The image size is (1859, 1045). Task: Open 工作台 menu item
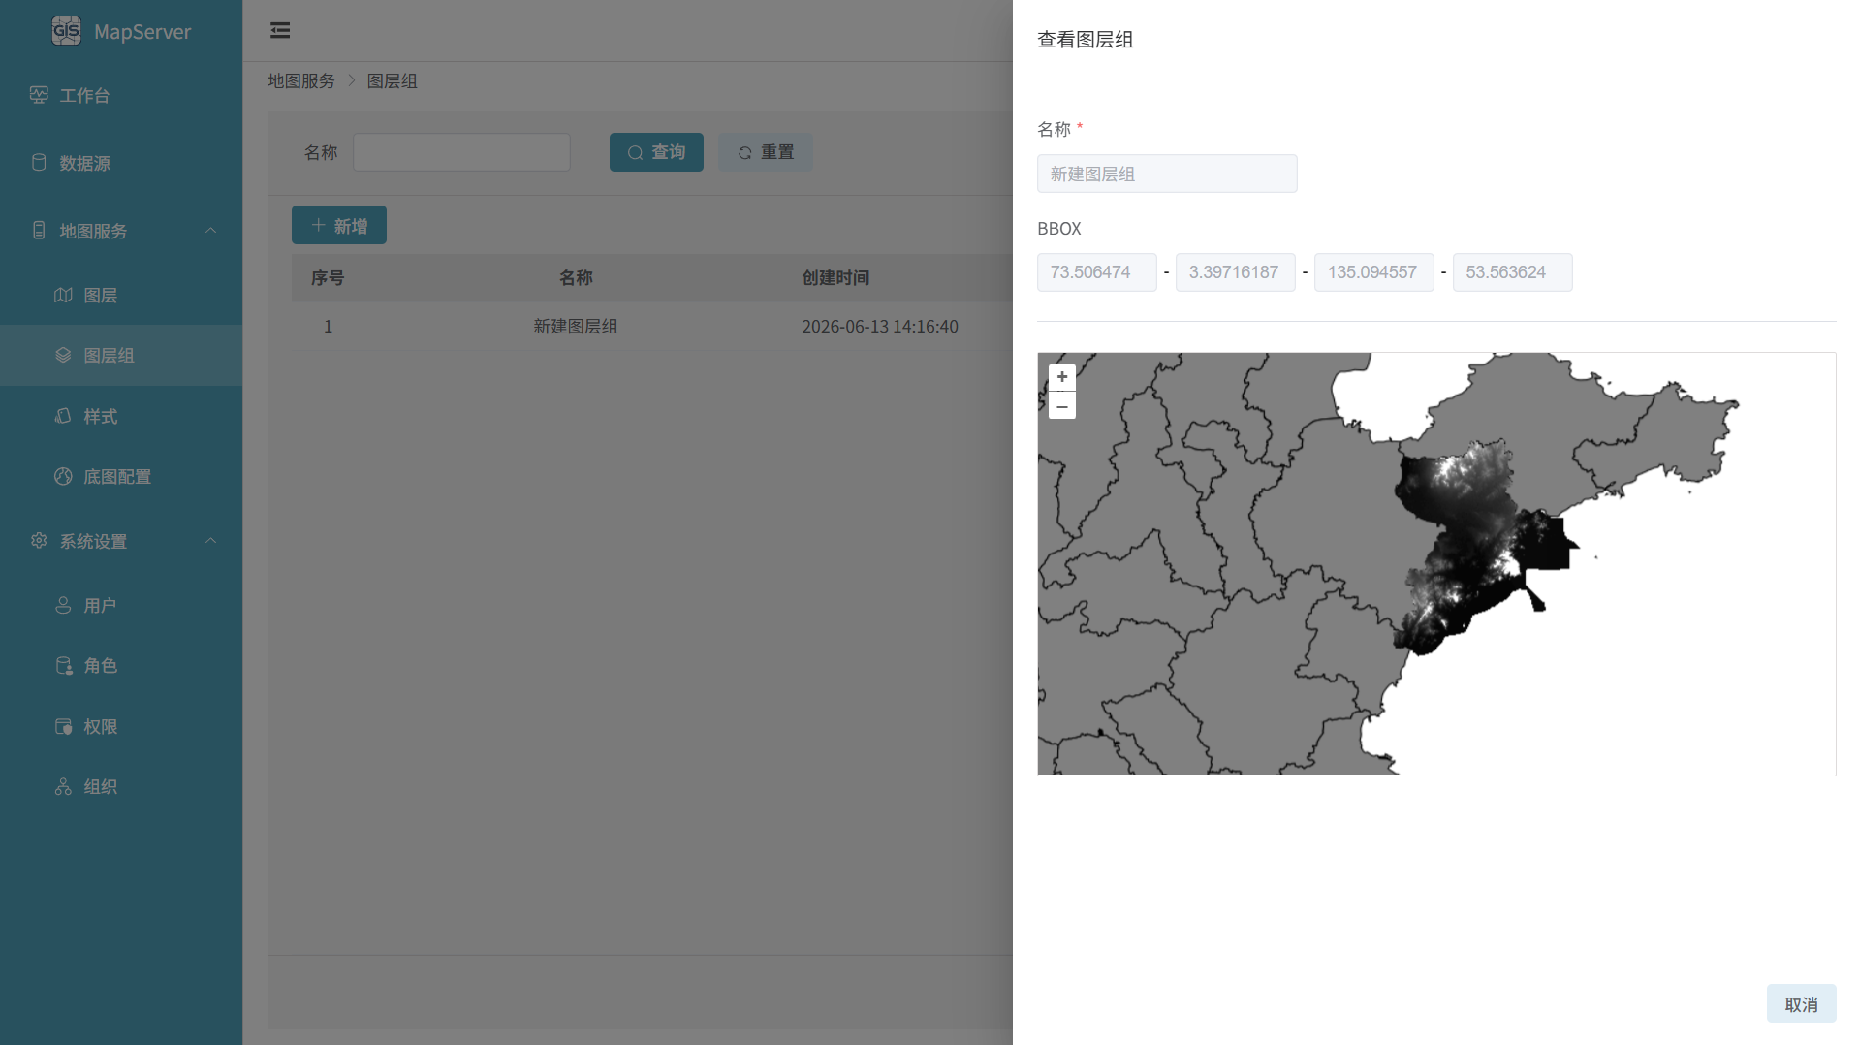point(121,95)
